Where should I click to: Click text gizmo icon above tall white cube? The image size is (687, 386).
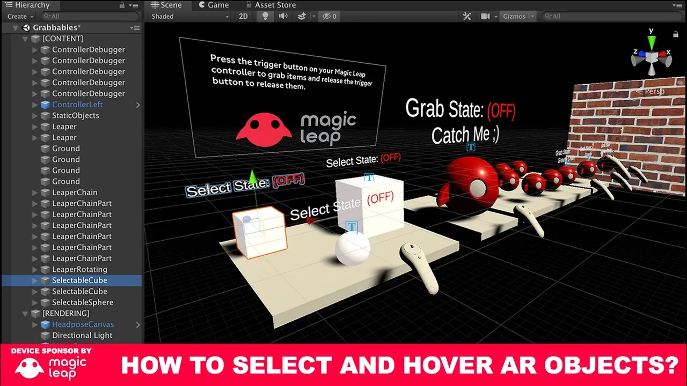pyautogui.click(x=369, y=177)
